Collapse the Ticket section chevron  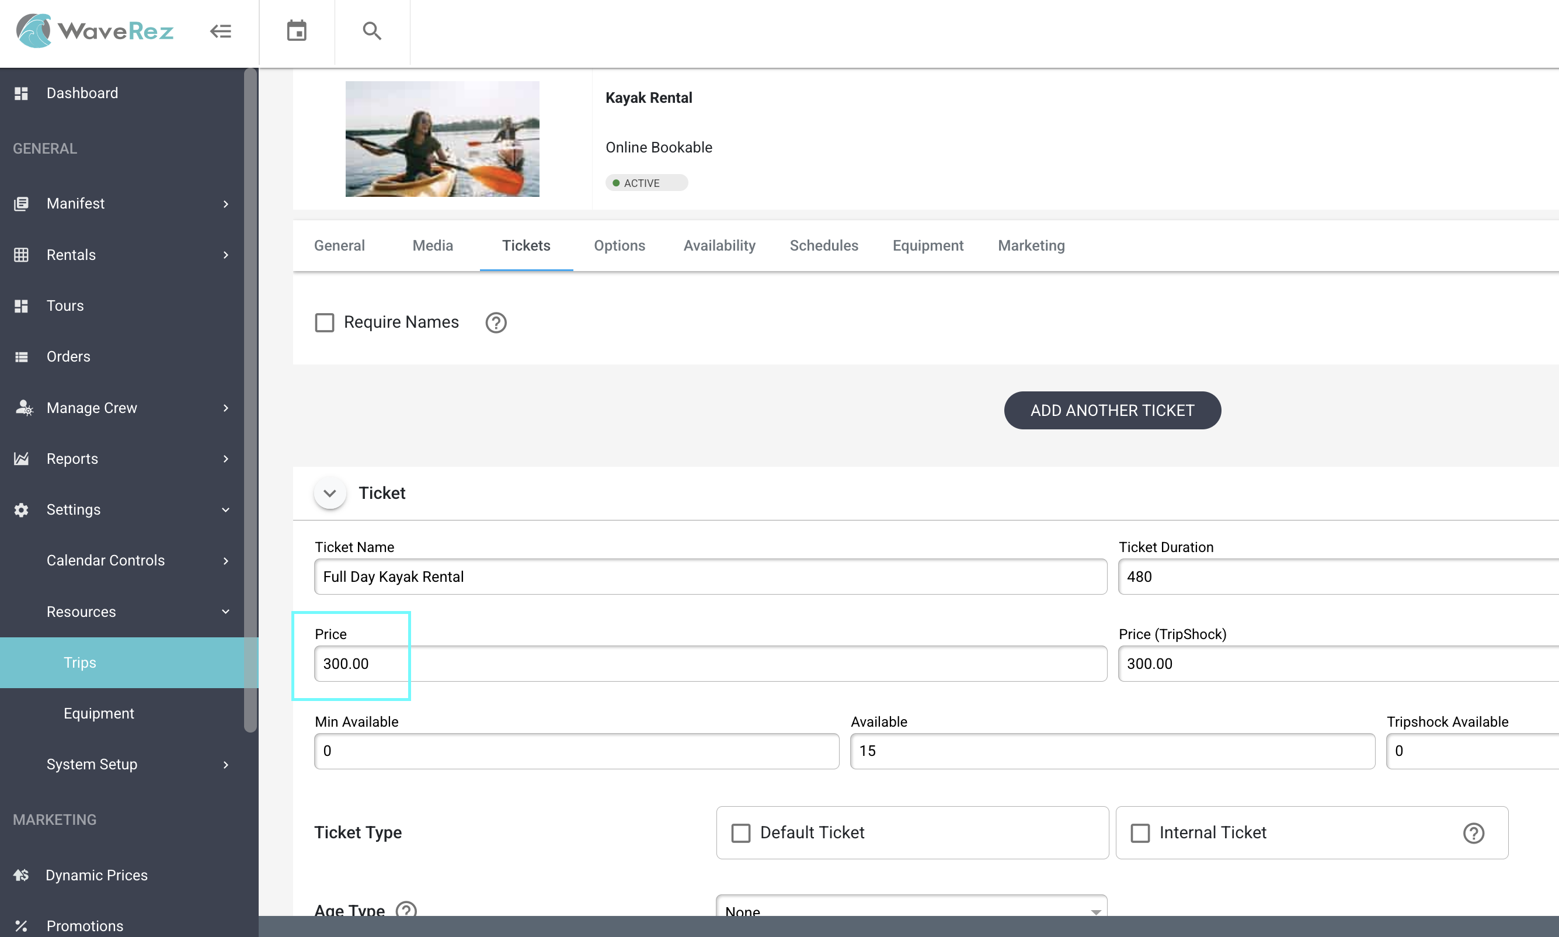pos(330,493)
